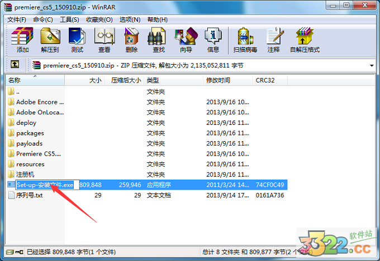Click the SFX (自解压格式) icon
This screenshot has width=380, height=261.
point(305,36)
